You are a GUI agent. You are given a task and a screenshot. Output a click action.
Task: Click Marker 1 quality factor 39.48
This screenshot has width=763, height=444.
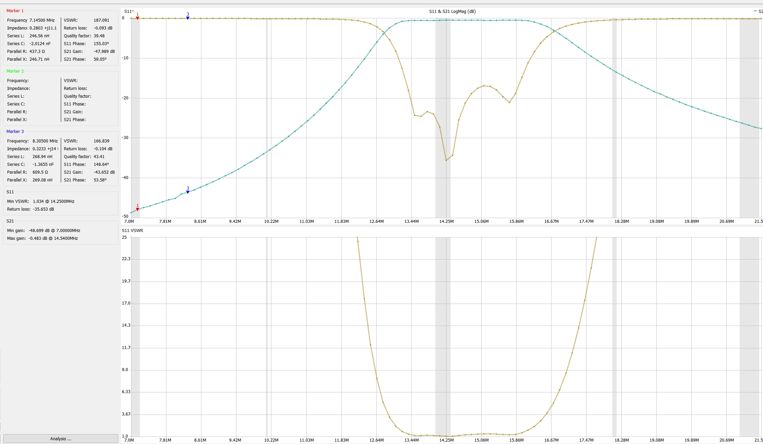(99, 36)
